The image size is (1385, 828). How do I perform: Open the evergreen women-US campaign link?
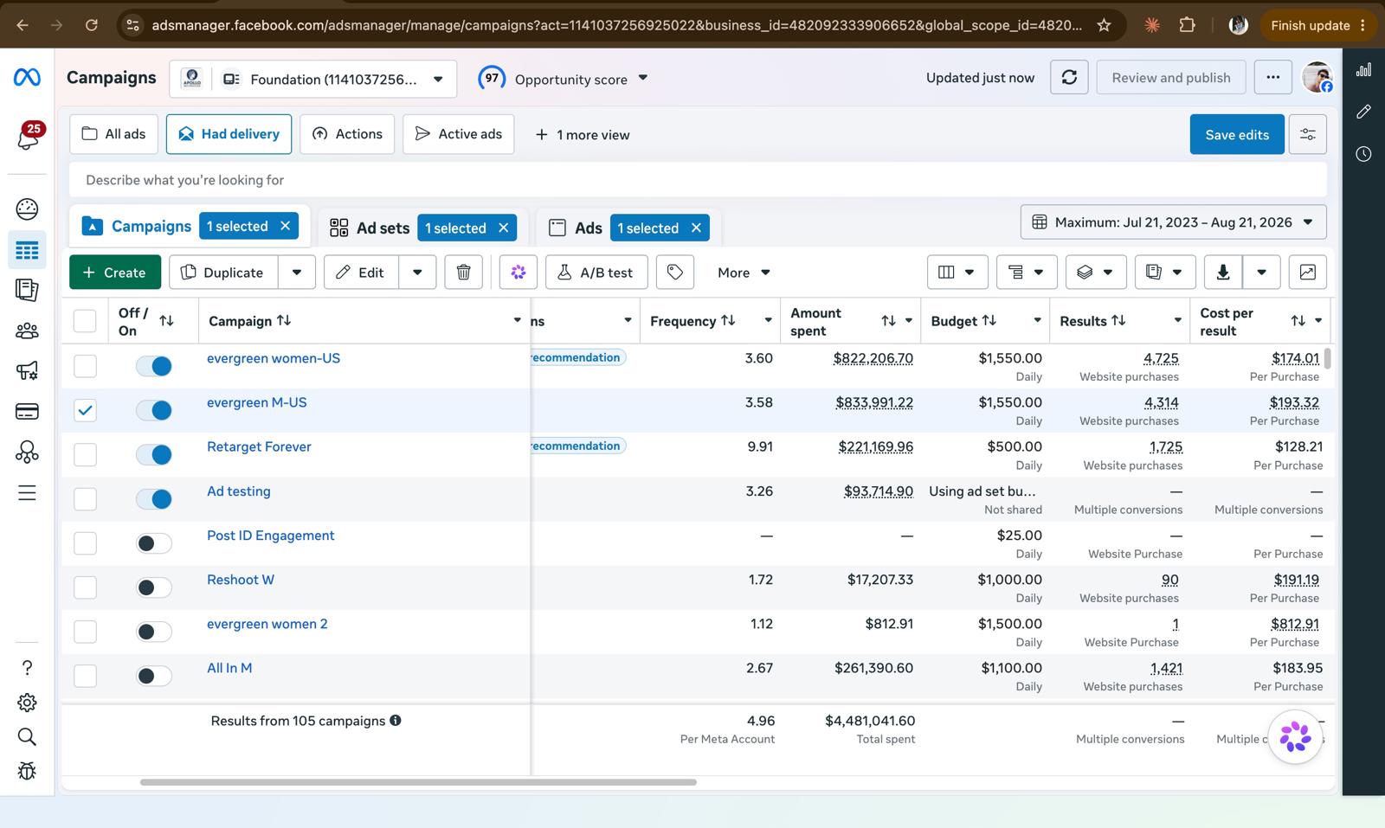coord(274,358)
